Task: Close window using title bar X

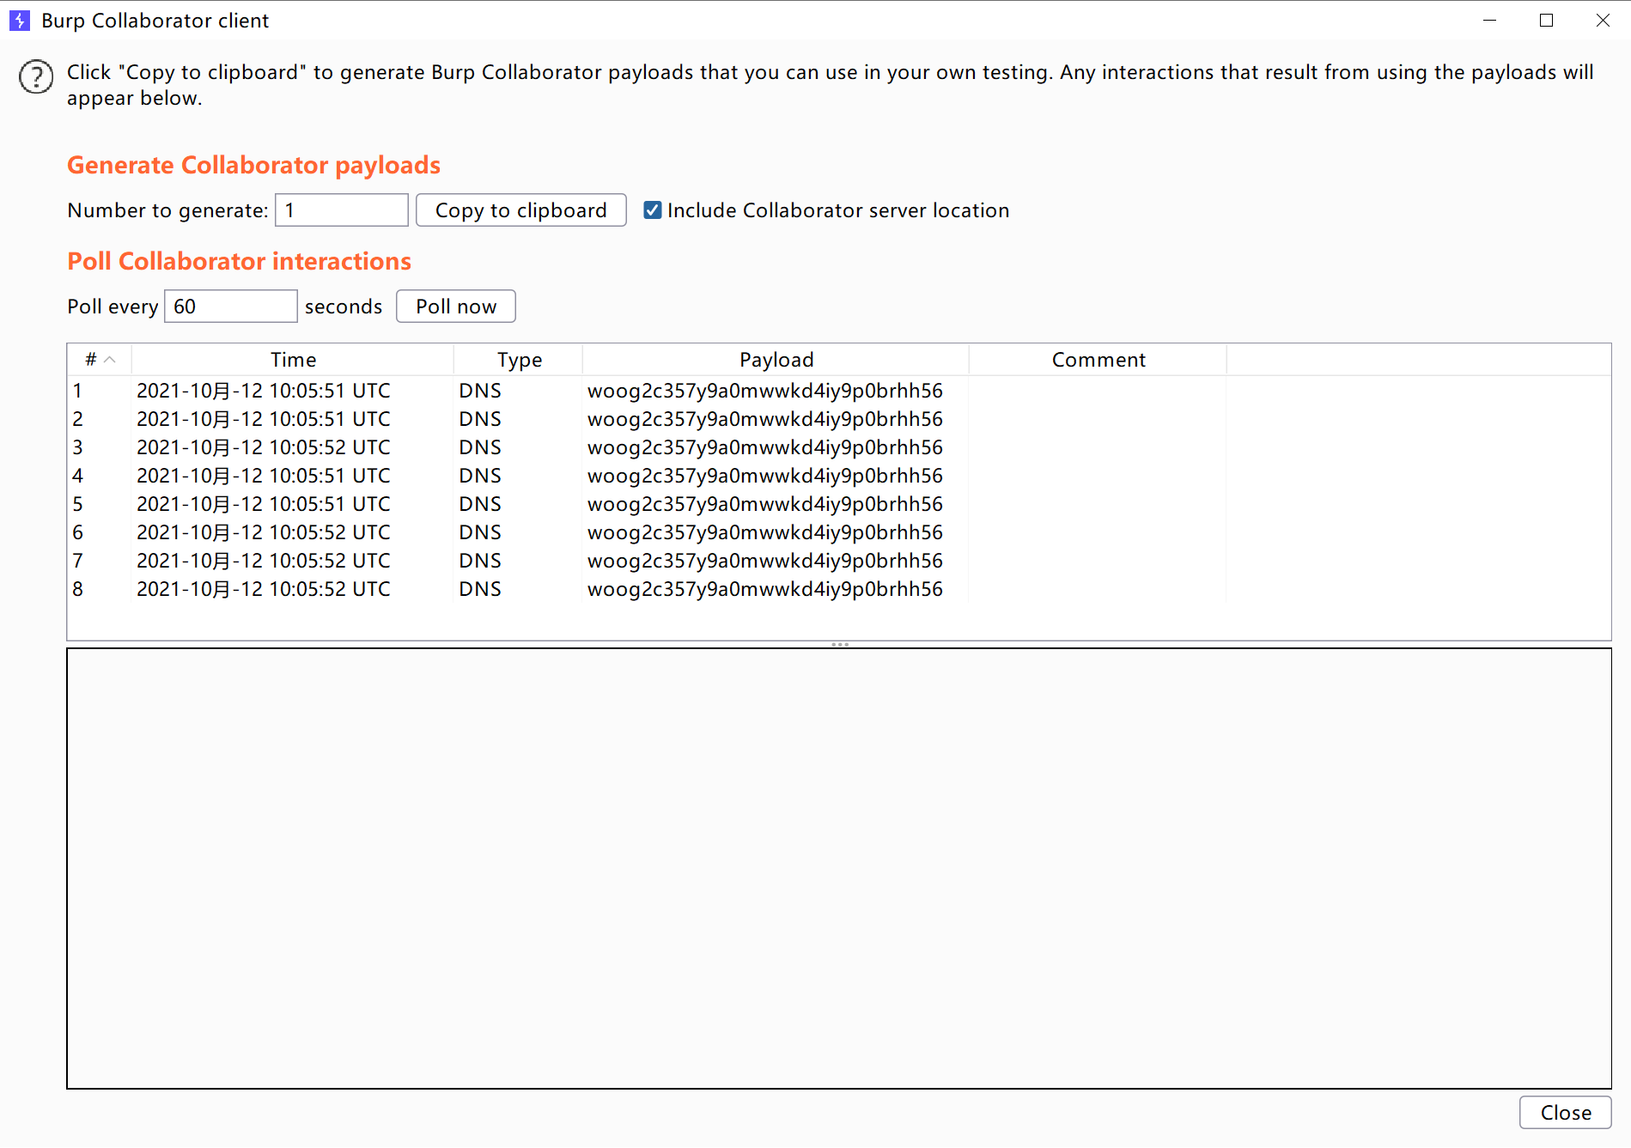Action: coord(1603,21)
